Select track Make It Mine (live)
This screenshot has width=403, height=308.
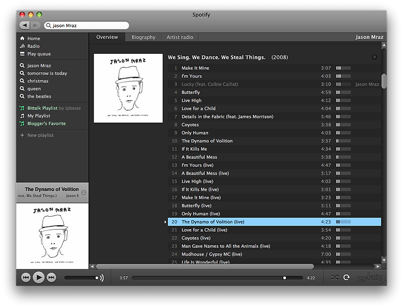coord(274,198)
